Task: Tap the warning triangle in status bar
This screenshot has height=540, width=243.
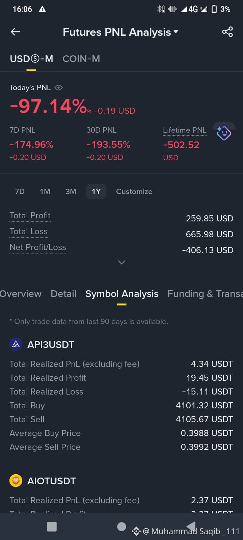Action: point(42,9)
